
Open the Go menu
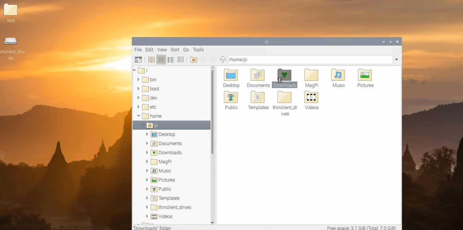[186, 50]
